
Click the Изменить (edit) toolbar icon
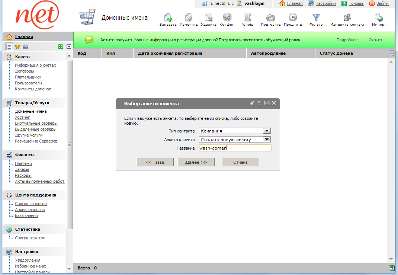pyautogui.click(x=189, y=17)
